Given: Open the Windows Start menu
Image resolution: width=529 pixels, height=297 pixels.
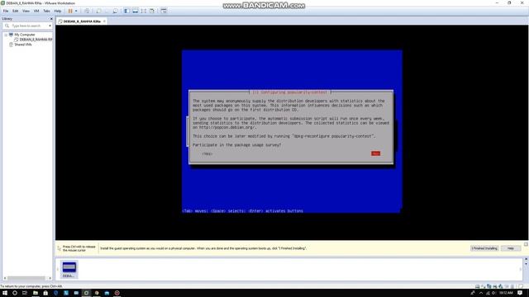Looking at the screenshot, I should 5,293.
